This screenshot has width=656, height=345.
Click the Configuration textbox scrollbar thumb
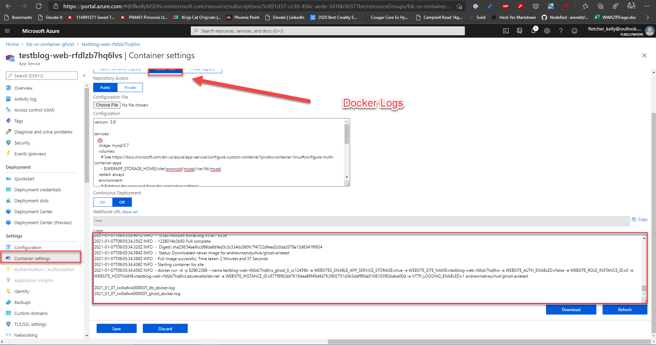click(x=347, y=134)
